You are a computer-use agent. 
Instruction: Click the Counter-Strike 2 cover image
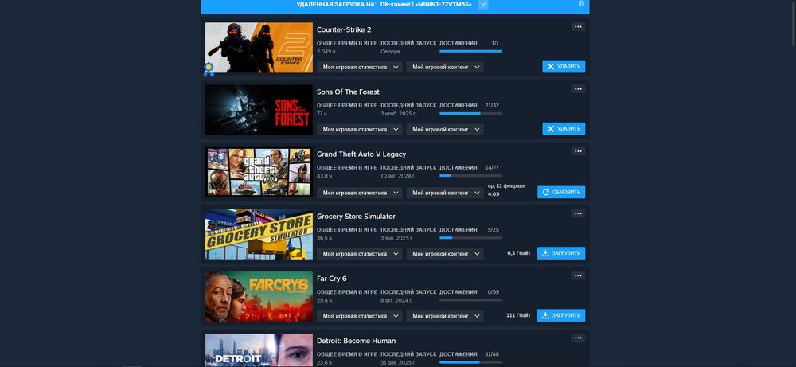click(259, 48)
